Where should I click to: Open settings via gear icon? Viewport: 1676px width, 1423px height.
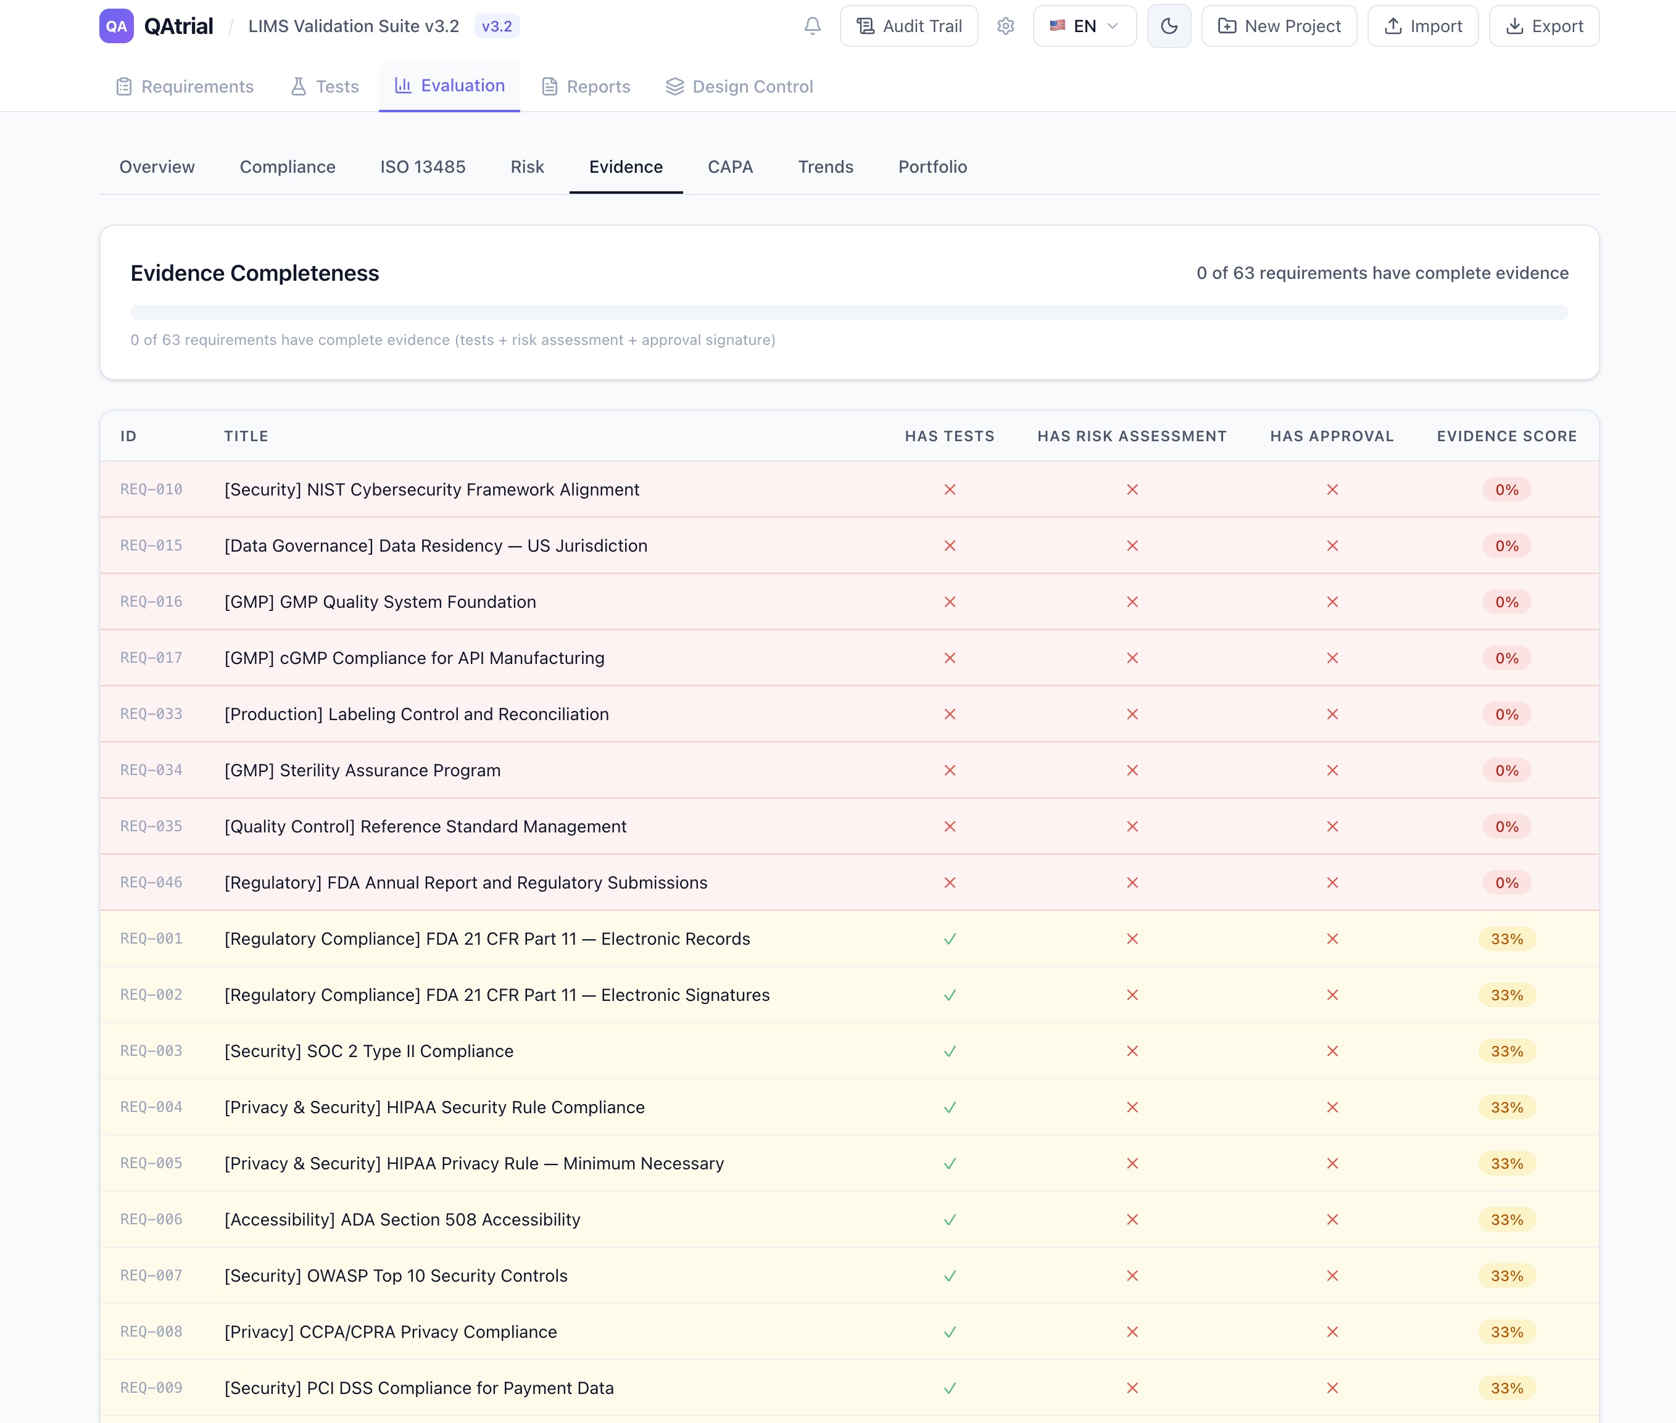1005,26
